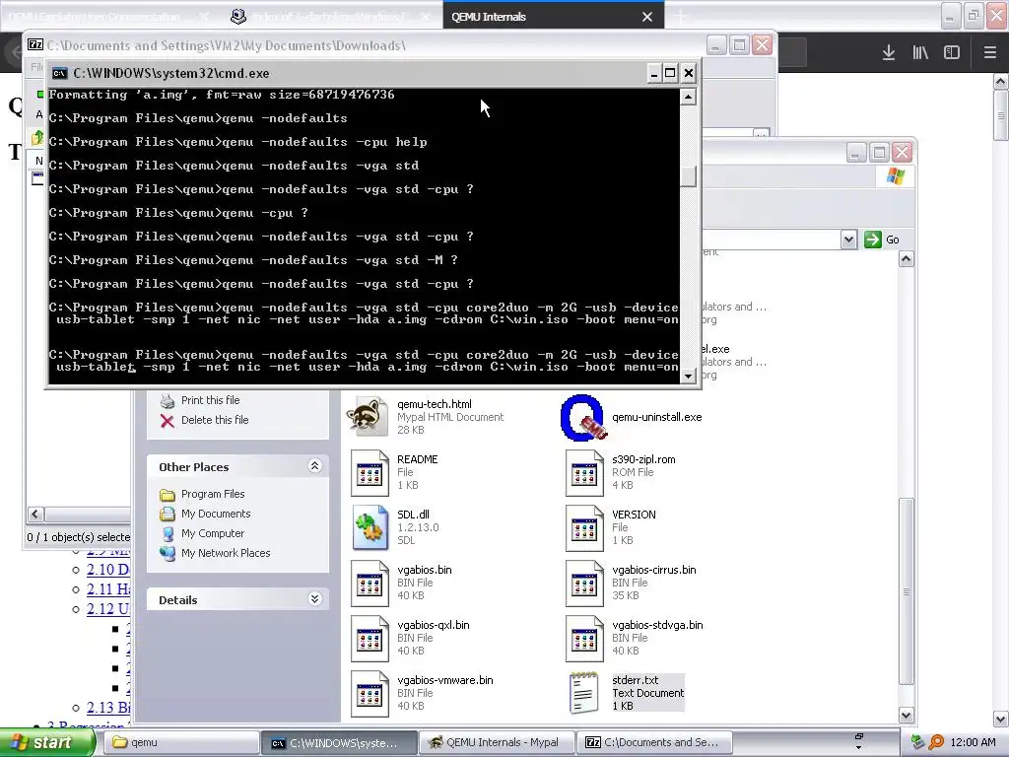This screenshot has height=757, width=1009.
Task: Click the Explorer file list scroll up arrow
Action: coord(907,259)
